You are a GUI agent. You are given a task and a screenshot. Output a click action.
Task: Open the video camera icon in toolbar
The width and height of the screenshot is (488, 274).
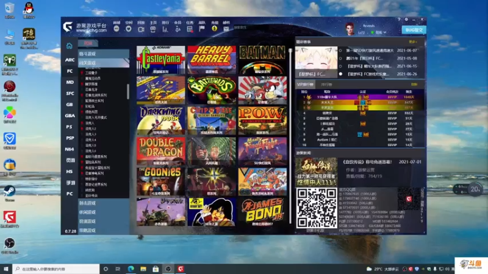pos(141,29)
